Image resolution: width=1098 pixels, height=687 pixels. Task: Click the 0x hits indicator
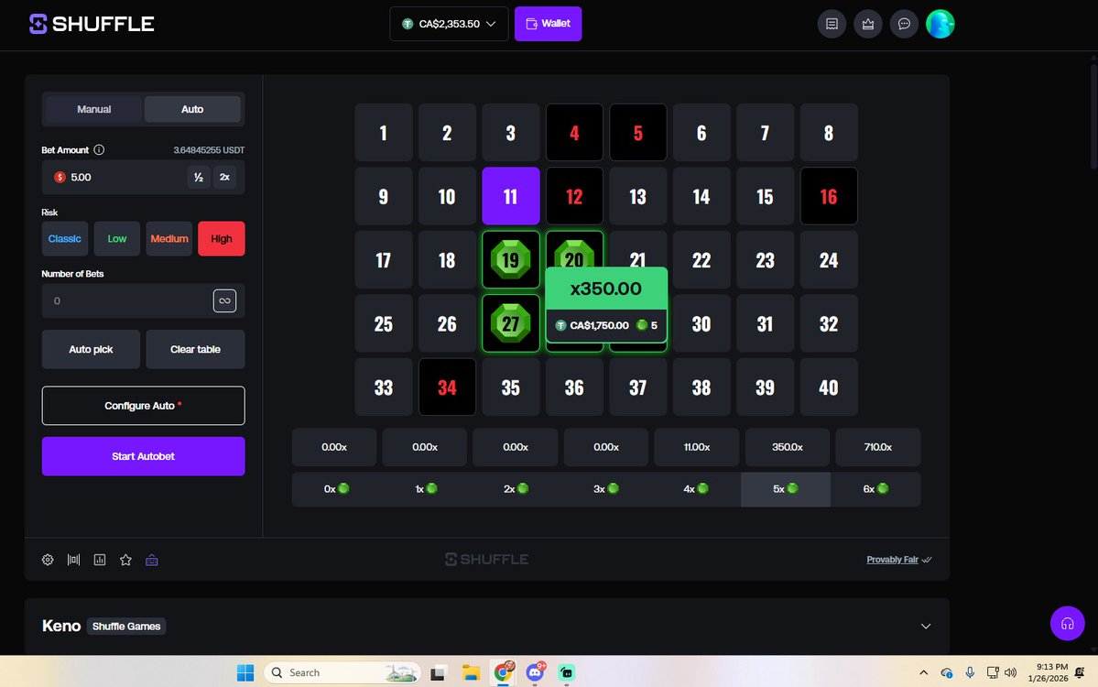coord(336,489)
